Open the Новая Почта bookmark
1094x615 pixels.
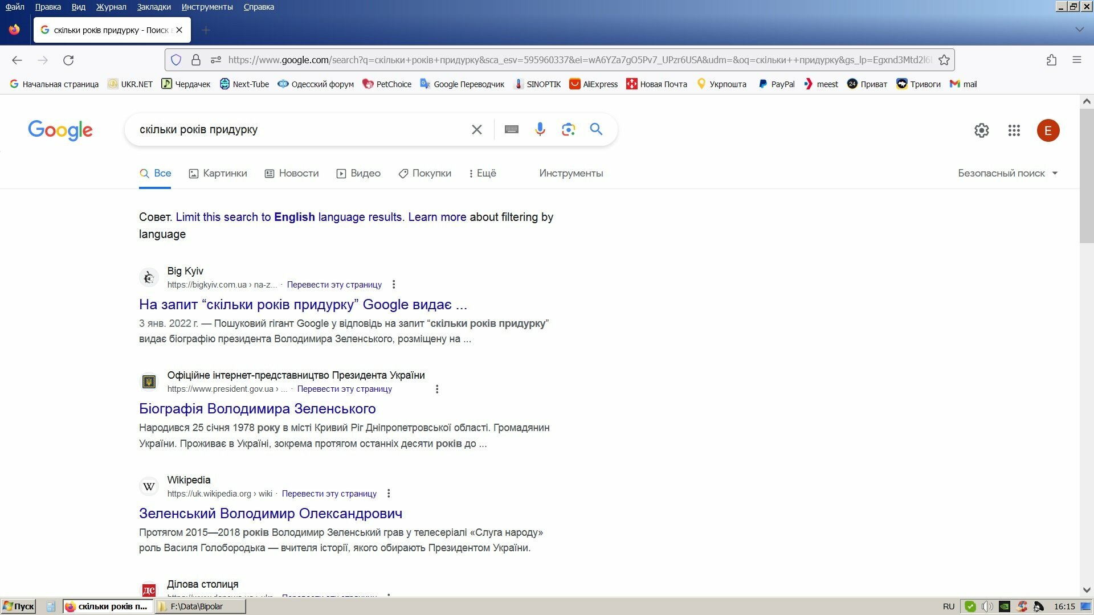pyautogui.click(x=657, y=84)
